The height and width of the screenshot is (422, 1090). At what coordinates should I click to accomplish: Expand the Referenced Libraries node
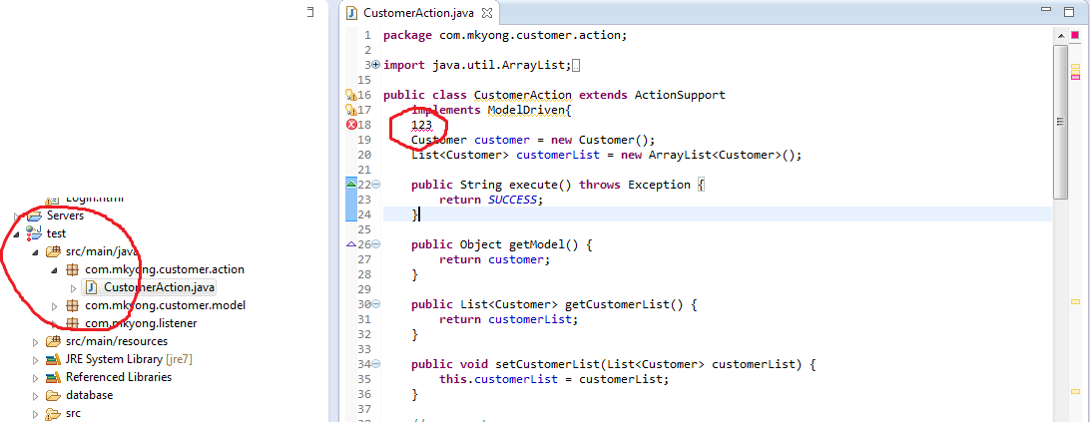point(36,377)
